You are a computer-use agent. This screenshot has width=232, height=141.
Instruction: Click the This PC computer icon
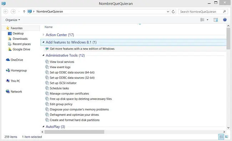(x=8, y=81)
